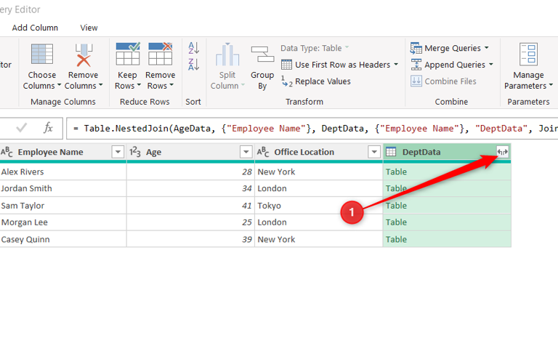558x359 pixels.
Task: Expand the Manage Parameters dropdown arrow
Action: point(551,86)
